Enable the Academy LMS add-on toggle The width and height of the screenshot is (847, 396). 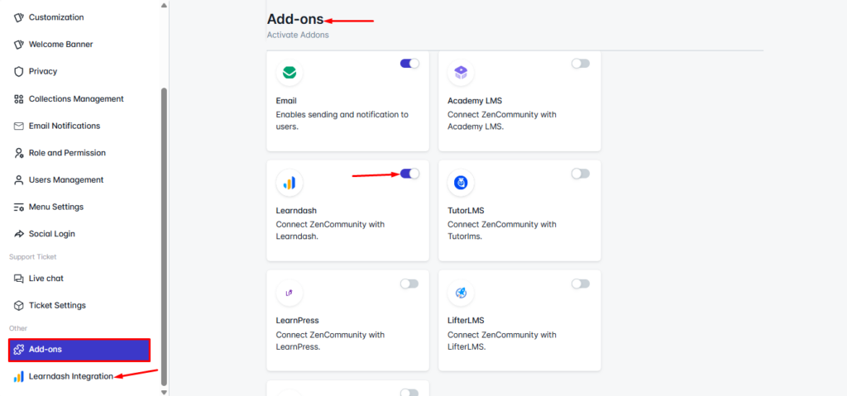(581, 63)
